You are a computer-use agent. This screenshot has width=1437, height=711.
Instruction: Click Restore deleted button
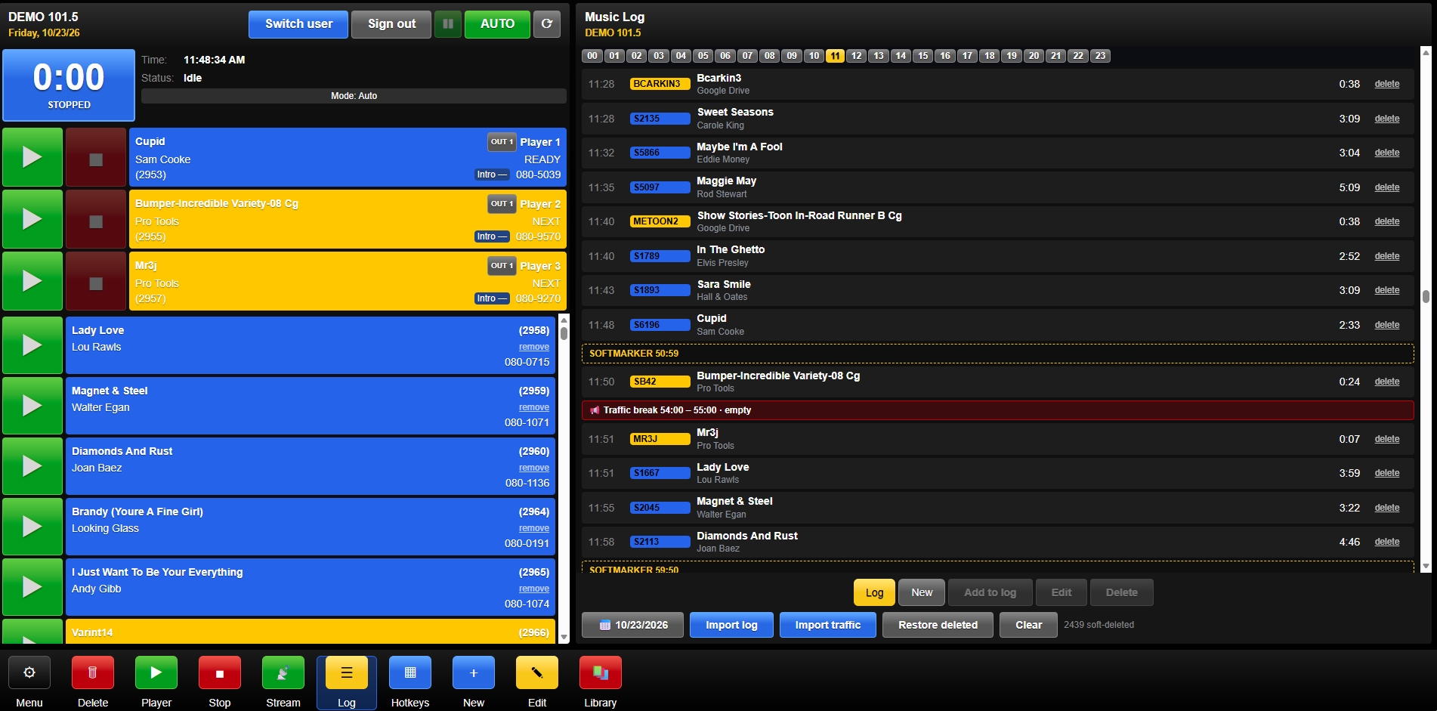coord(938,625)
